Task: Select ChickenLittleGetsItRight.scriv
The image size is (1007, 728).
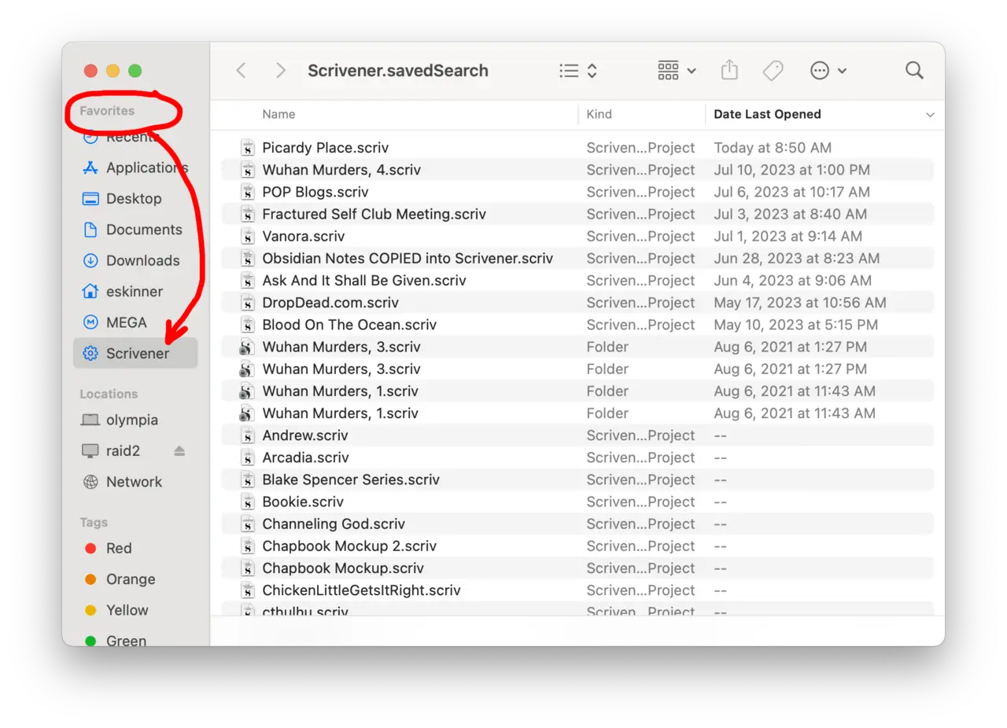Action: [x=577, y=590]
